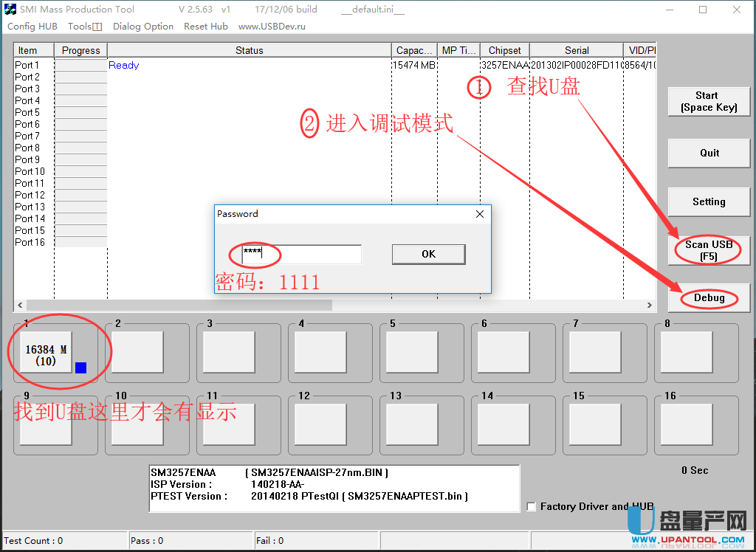Click the Start (Space Key) button
This screenshot has width=756, height=552.
[709, 101]
